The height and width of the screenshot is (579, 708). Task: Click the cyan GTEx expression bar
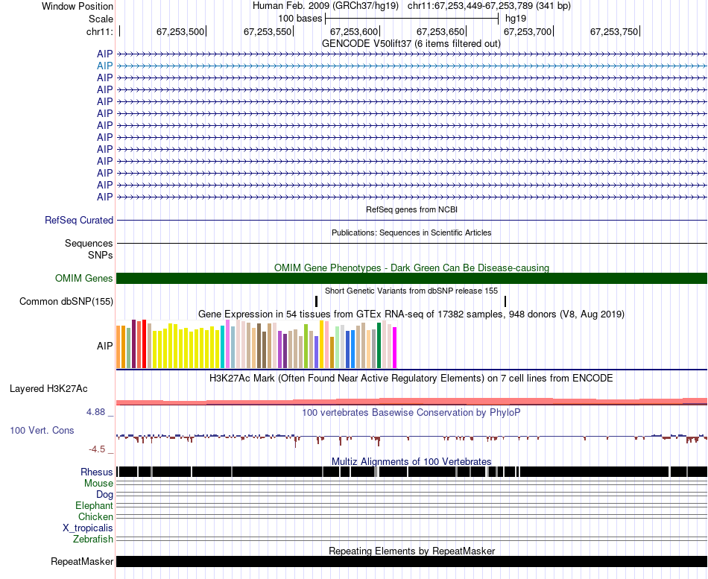[x=222, y=347]
